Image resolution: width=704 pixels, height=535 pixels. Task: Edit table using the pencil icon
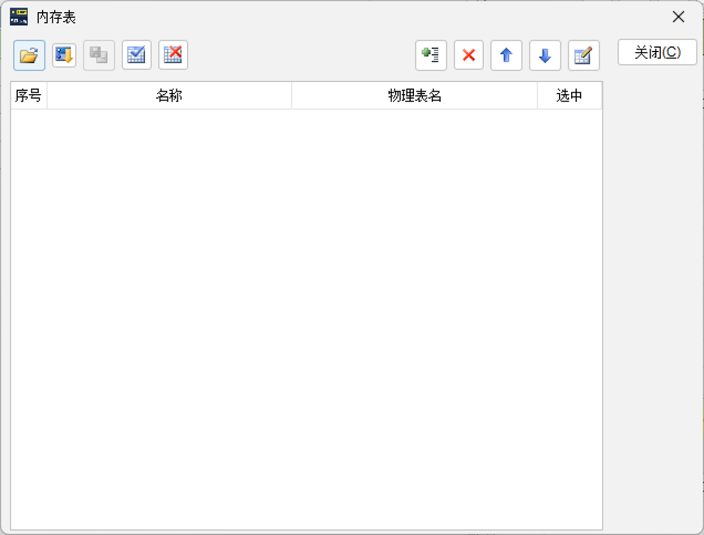pos(584,55)
